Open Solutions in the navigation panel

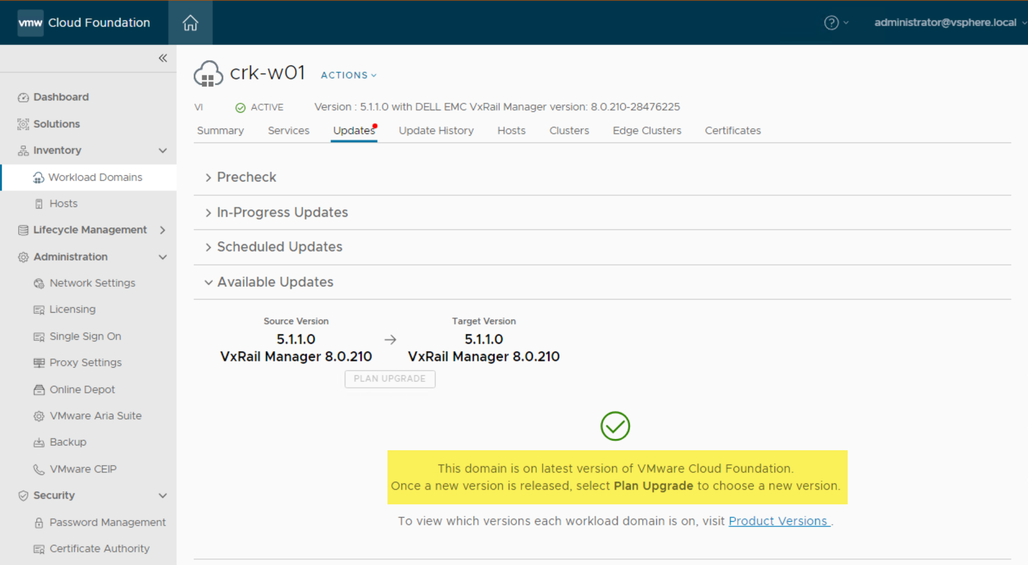[56, 124]
